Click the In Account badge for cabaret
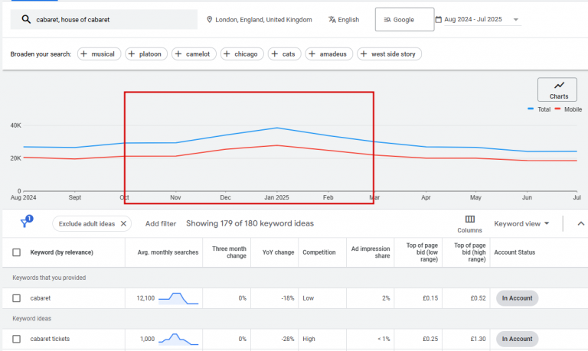The image size is (588, 351). [517, 298]
